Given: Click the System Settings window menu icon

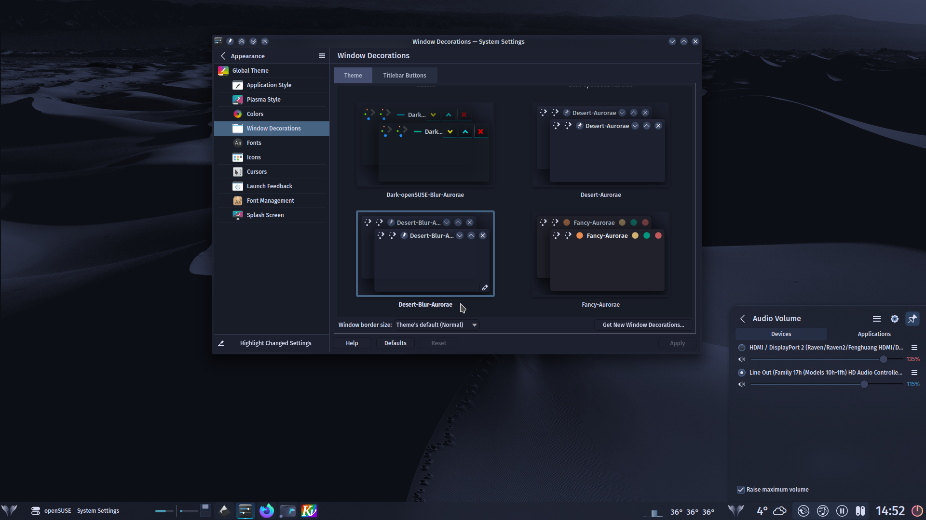Looking at the screenshot, I should [218, 41].
